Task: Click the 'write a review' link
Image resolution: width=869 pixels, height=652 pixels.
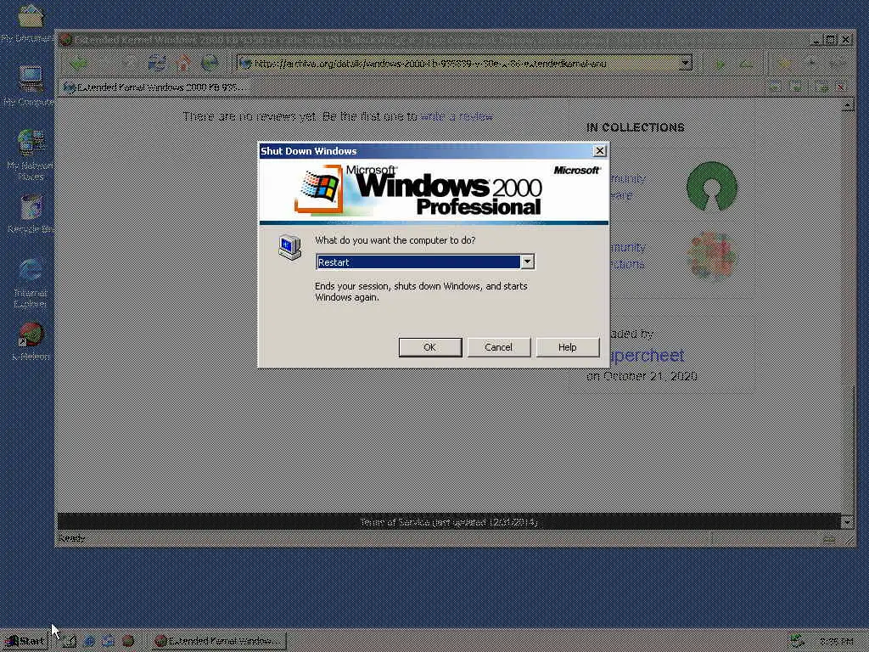Action: pos(457,116)
